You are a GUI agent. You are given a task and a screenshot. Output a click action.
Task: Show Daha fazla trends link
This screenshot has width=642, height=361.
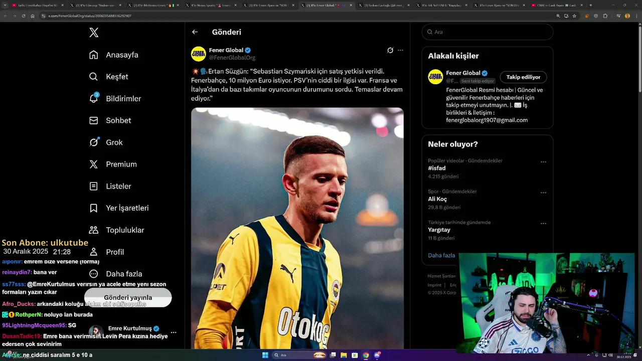coord(441,255)
